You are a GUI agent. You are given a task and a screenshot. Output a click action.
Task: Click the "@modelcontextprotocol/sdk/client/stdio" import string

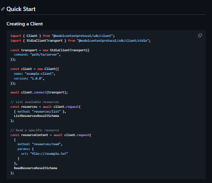[x=113, y=41]
